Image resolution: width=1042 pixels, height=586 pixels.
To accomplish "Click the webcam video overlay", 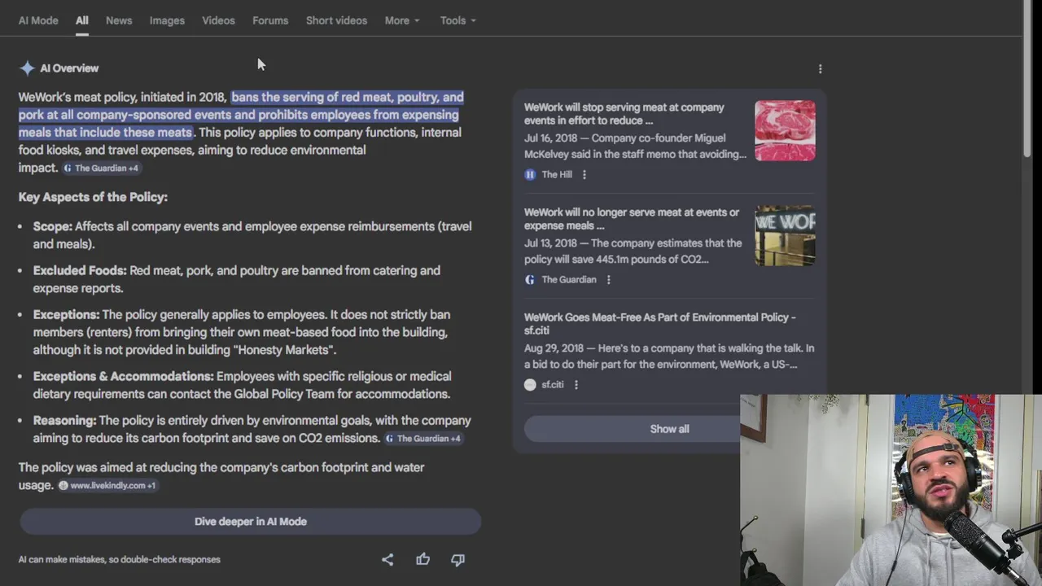I will tap(891, 490).
